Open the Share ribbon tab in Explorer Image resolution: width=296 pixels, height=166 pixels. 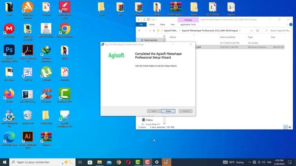[x=162, y=24]
